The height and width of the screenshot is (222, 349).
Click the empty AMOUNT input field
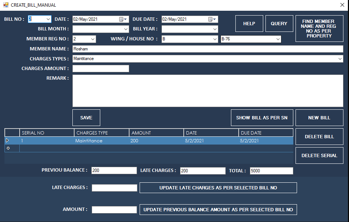(114, 209)
